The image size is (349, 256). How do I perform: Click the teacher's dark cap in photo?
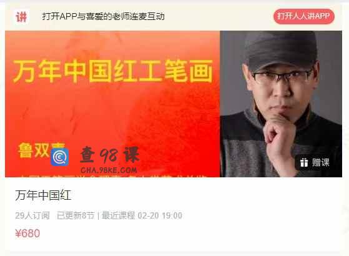[280, 49]
